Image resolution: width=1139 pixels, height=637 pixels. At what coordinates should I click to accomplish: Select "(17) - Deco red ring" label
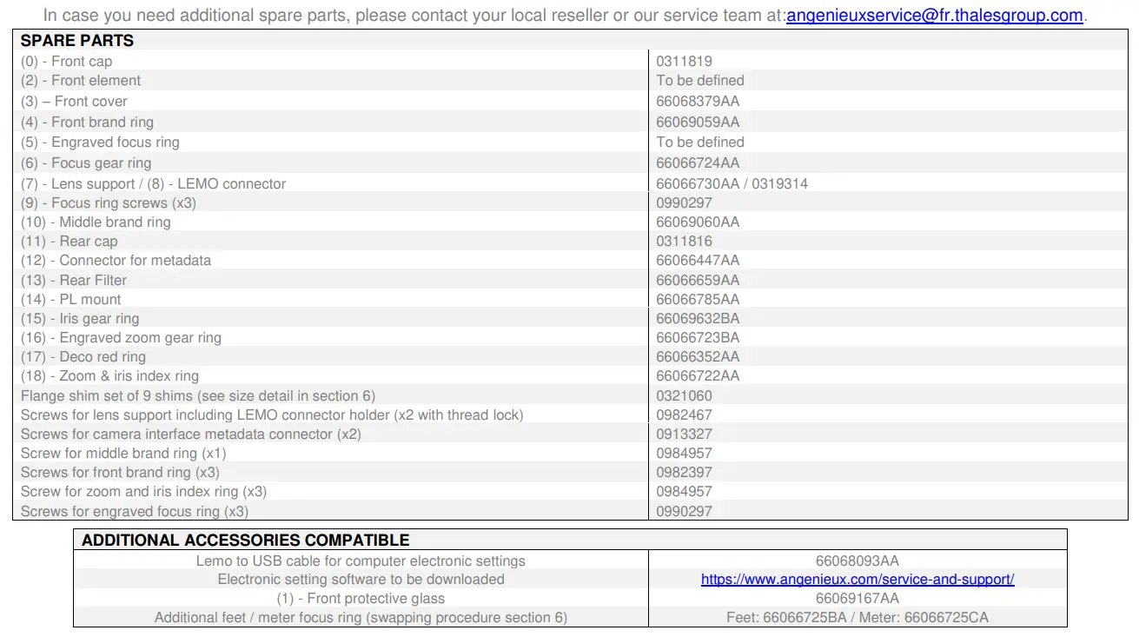pos(83,357)
